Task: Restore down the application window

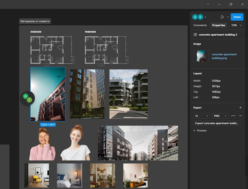Action: point(231,4)
